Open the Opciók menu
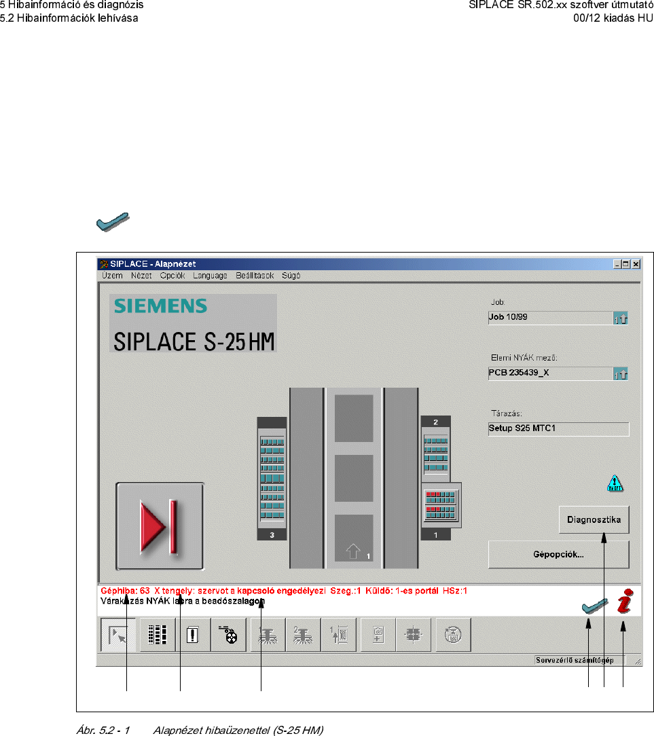654x736 pixels. pos(172,276)
